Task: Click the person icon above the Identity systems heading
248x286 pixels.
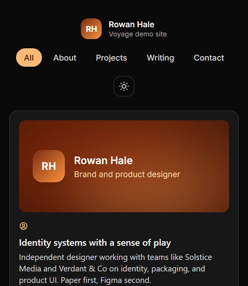Action: 23,226
